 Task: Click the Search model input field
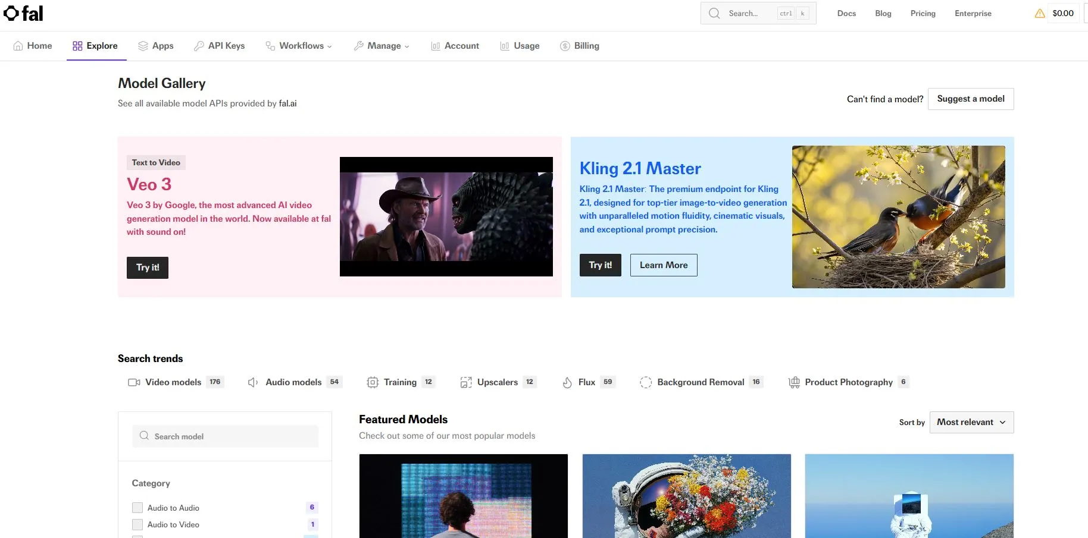coord(226,436)
